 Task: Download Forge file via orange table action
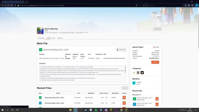pos(124,97)
